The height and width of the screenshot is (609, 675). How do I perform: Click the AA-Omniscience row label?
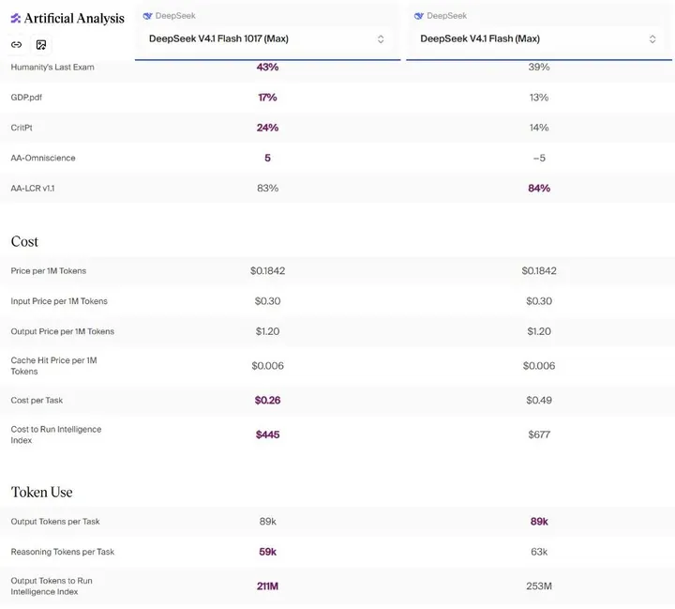pyautogui.click(x=43, y=158)
